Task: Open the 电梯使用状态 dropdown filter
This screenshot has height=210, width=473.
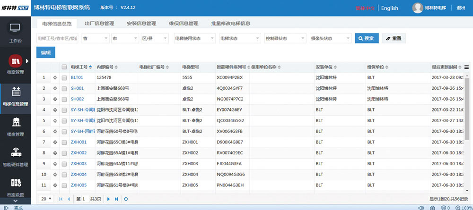Action: tap(194, 38)
